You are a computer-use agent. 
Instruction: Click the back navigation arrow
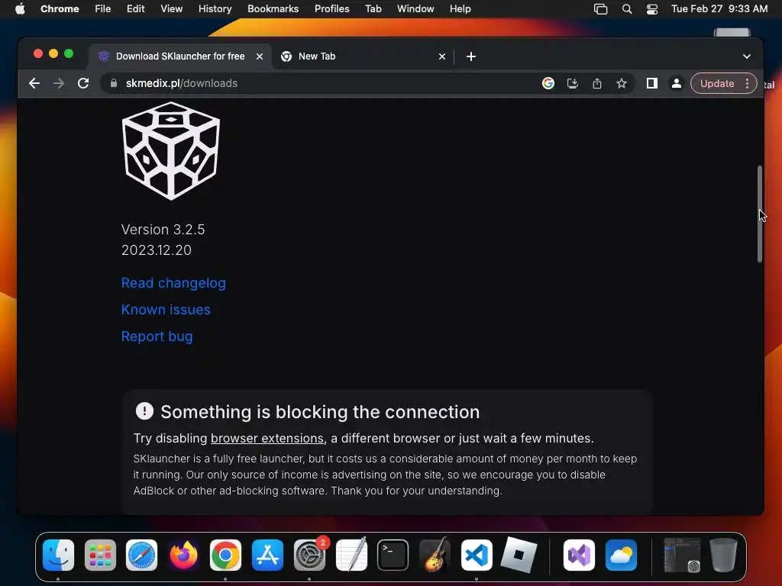34,83
